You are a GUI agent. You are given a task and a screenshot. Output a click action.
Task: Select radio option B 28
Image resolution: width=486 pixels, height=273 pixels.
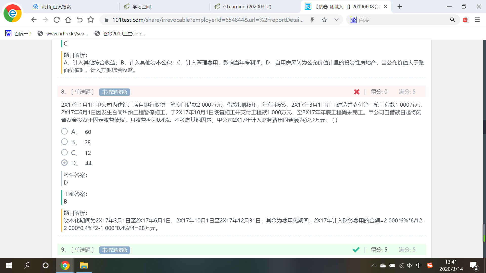tap(64, 142)
